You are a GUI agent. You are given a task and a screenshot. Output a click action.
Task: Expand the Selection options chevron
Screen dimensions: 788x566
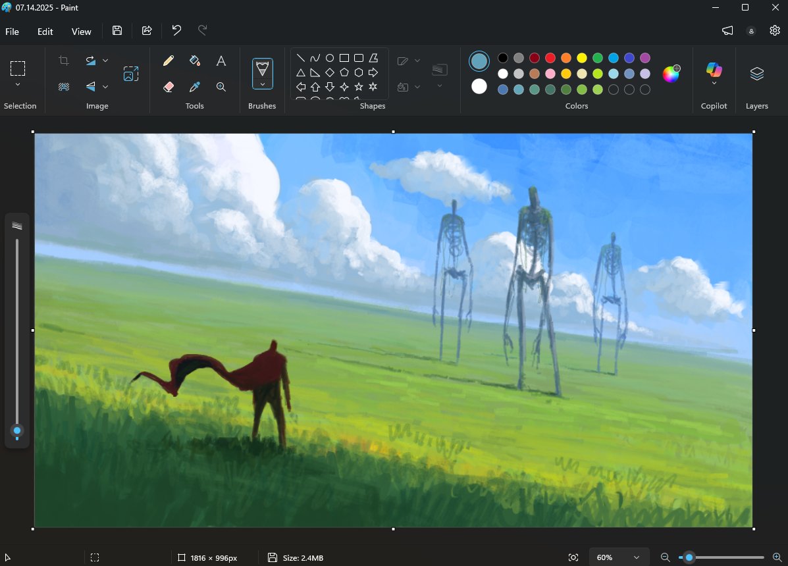click(18, 84)
